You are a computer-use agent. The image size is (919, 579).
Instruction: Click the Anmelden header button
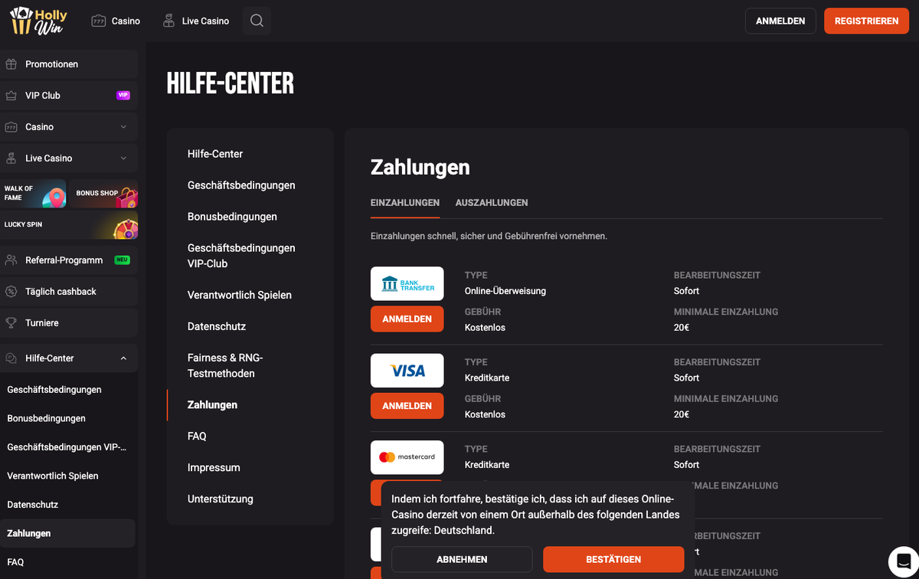click(x=780, y=21)
